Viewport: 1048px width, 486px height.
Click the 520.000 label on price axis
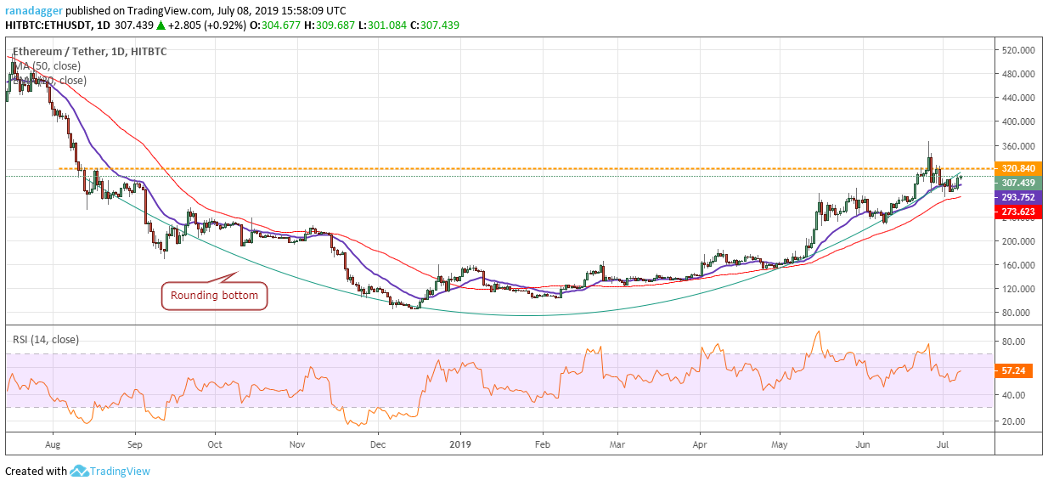point(1017,50)
